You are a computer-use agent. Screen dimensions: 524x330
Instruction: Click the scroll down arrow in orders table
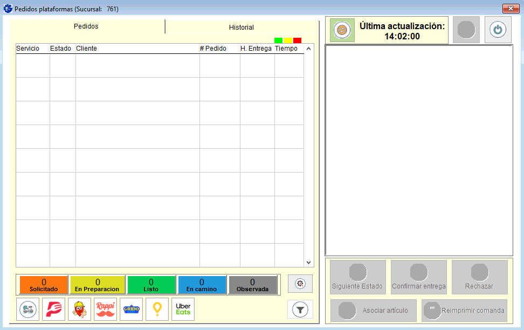click(309, 263)
